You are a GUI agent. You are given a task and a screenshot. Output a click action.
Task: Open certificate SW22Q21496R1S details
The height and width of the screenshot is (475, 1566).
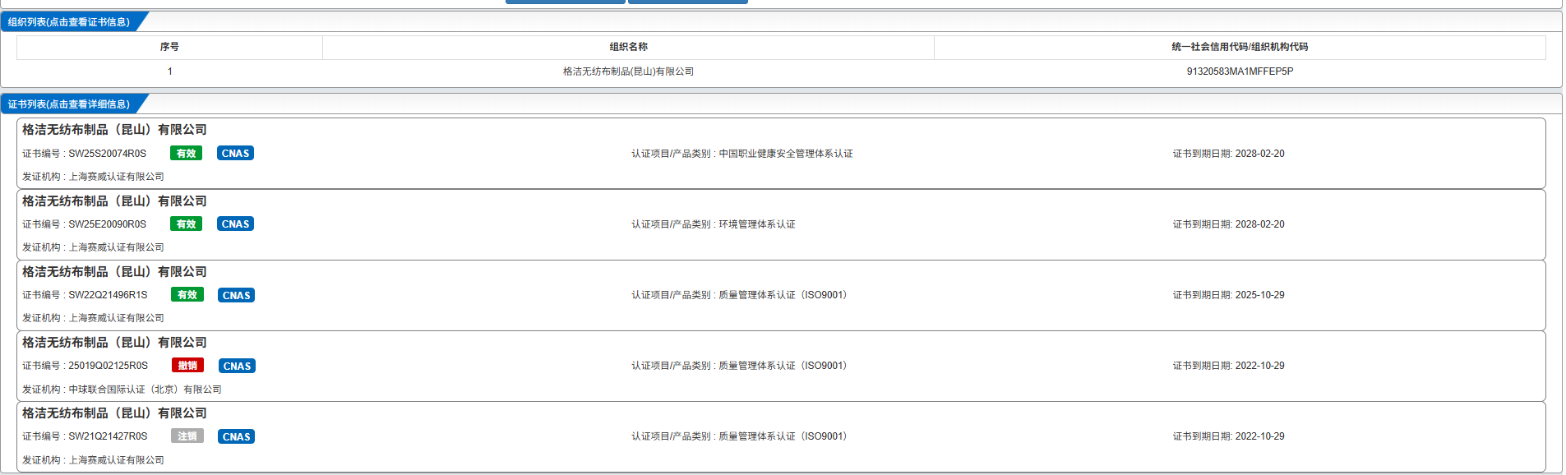pos(781,295)
